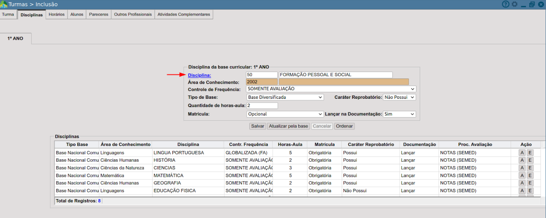Click the Contr. Frequência column header

249,145
